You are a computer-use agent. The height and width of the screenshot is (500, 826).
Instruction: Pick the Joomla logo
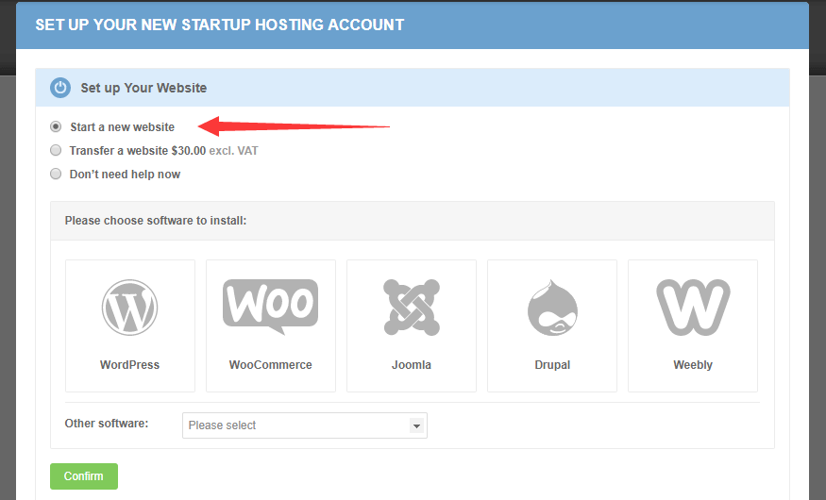pyautogui.click(x=412, y=308)
